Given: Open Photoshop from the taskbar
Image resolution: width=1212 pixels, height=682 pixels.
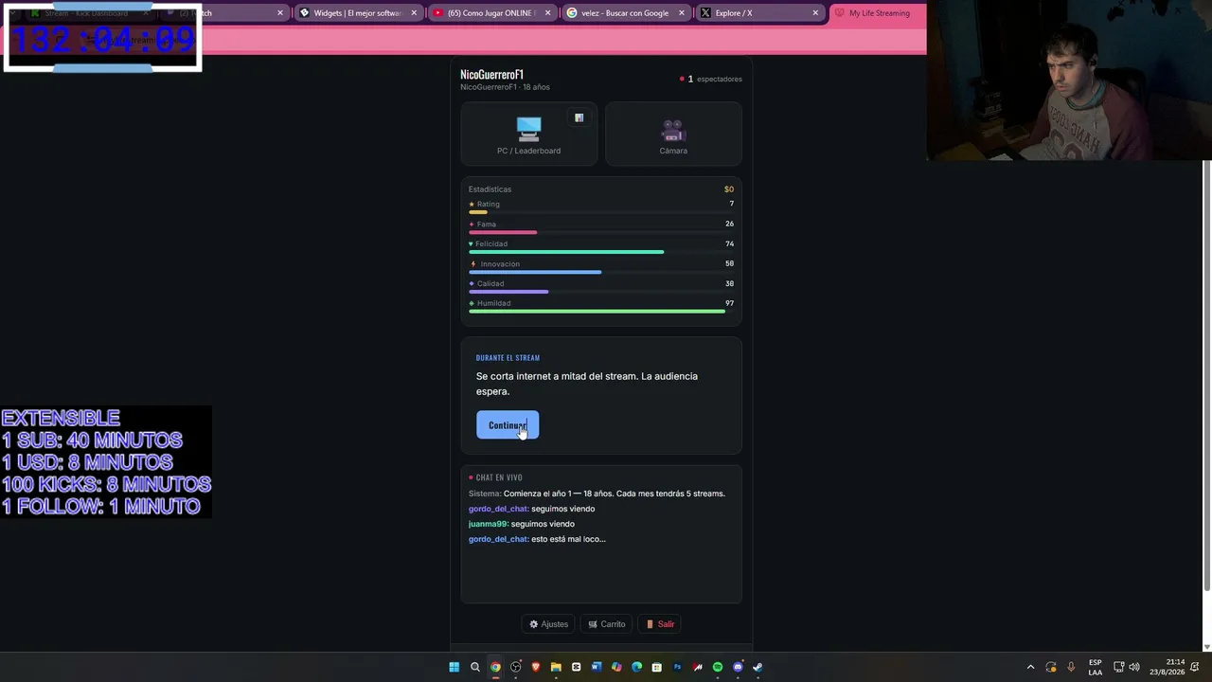Looking at the screenshot, I should coord(677,667).
